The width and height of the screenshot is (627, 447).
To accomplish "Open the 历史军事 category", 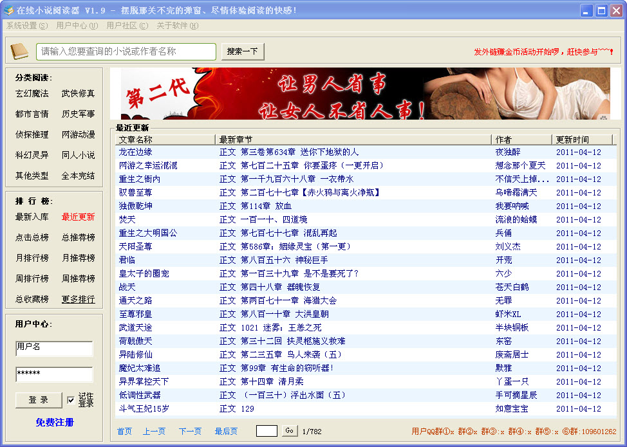I will pos(78,114).
